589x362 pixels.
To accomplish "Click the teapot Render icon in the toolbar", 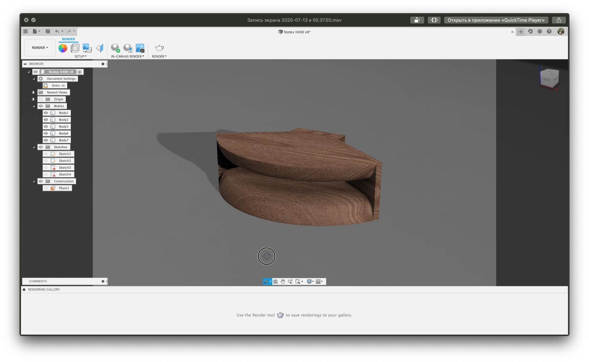I will 159,48.
